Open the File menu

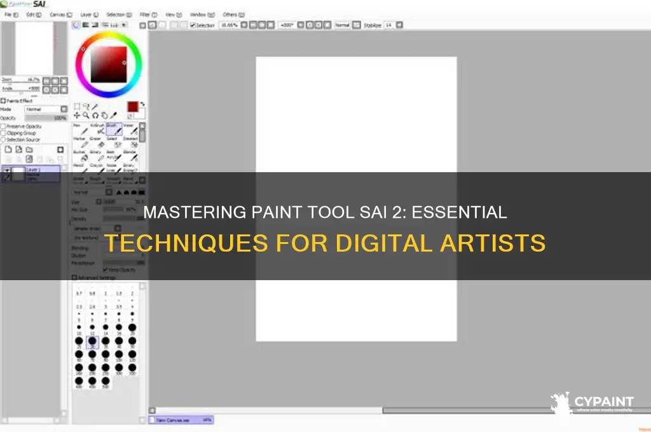(11, 15)
